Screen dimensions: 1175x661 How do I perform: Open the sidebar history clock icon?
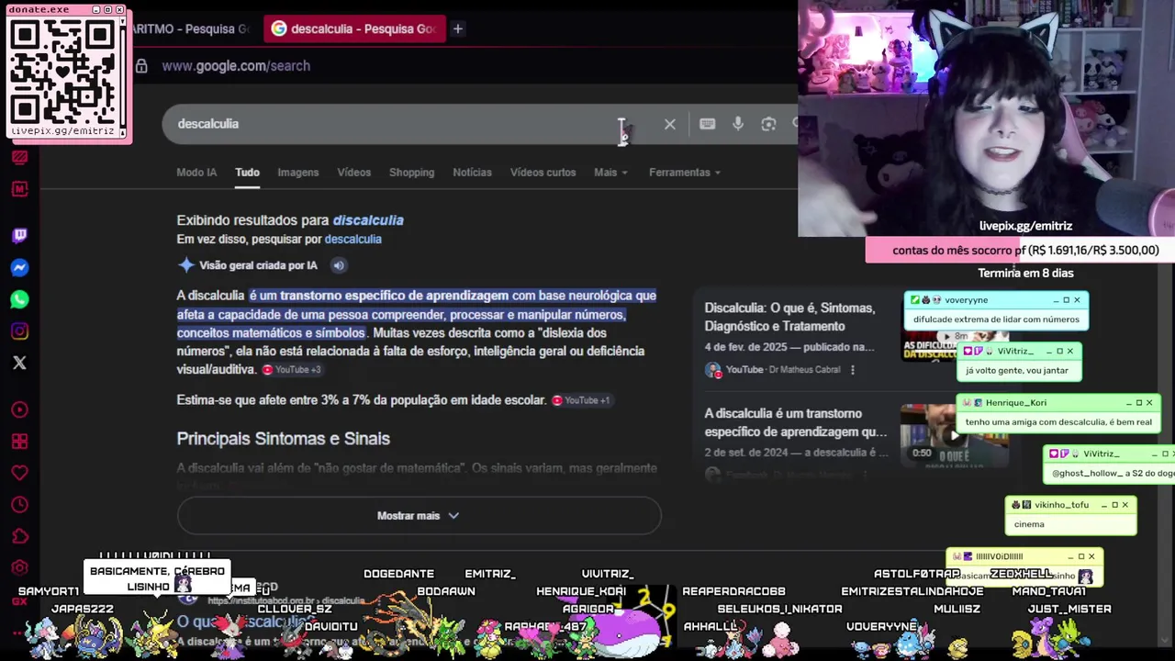tap(19, 505)
